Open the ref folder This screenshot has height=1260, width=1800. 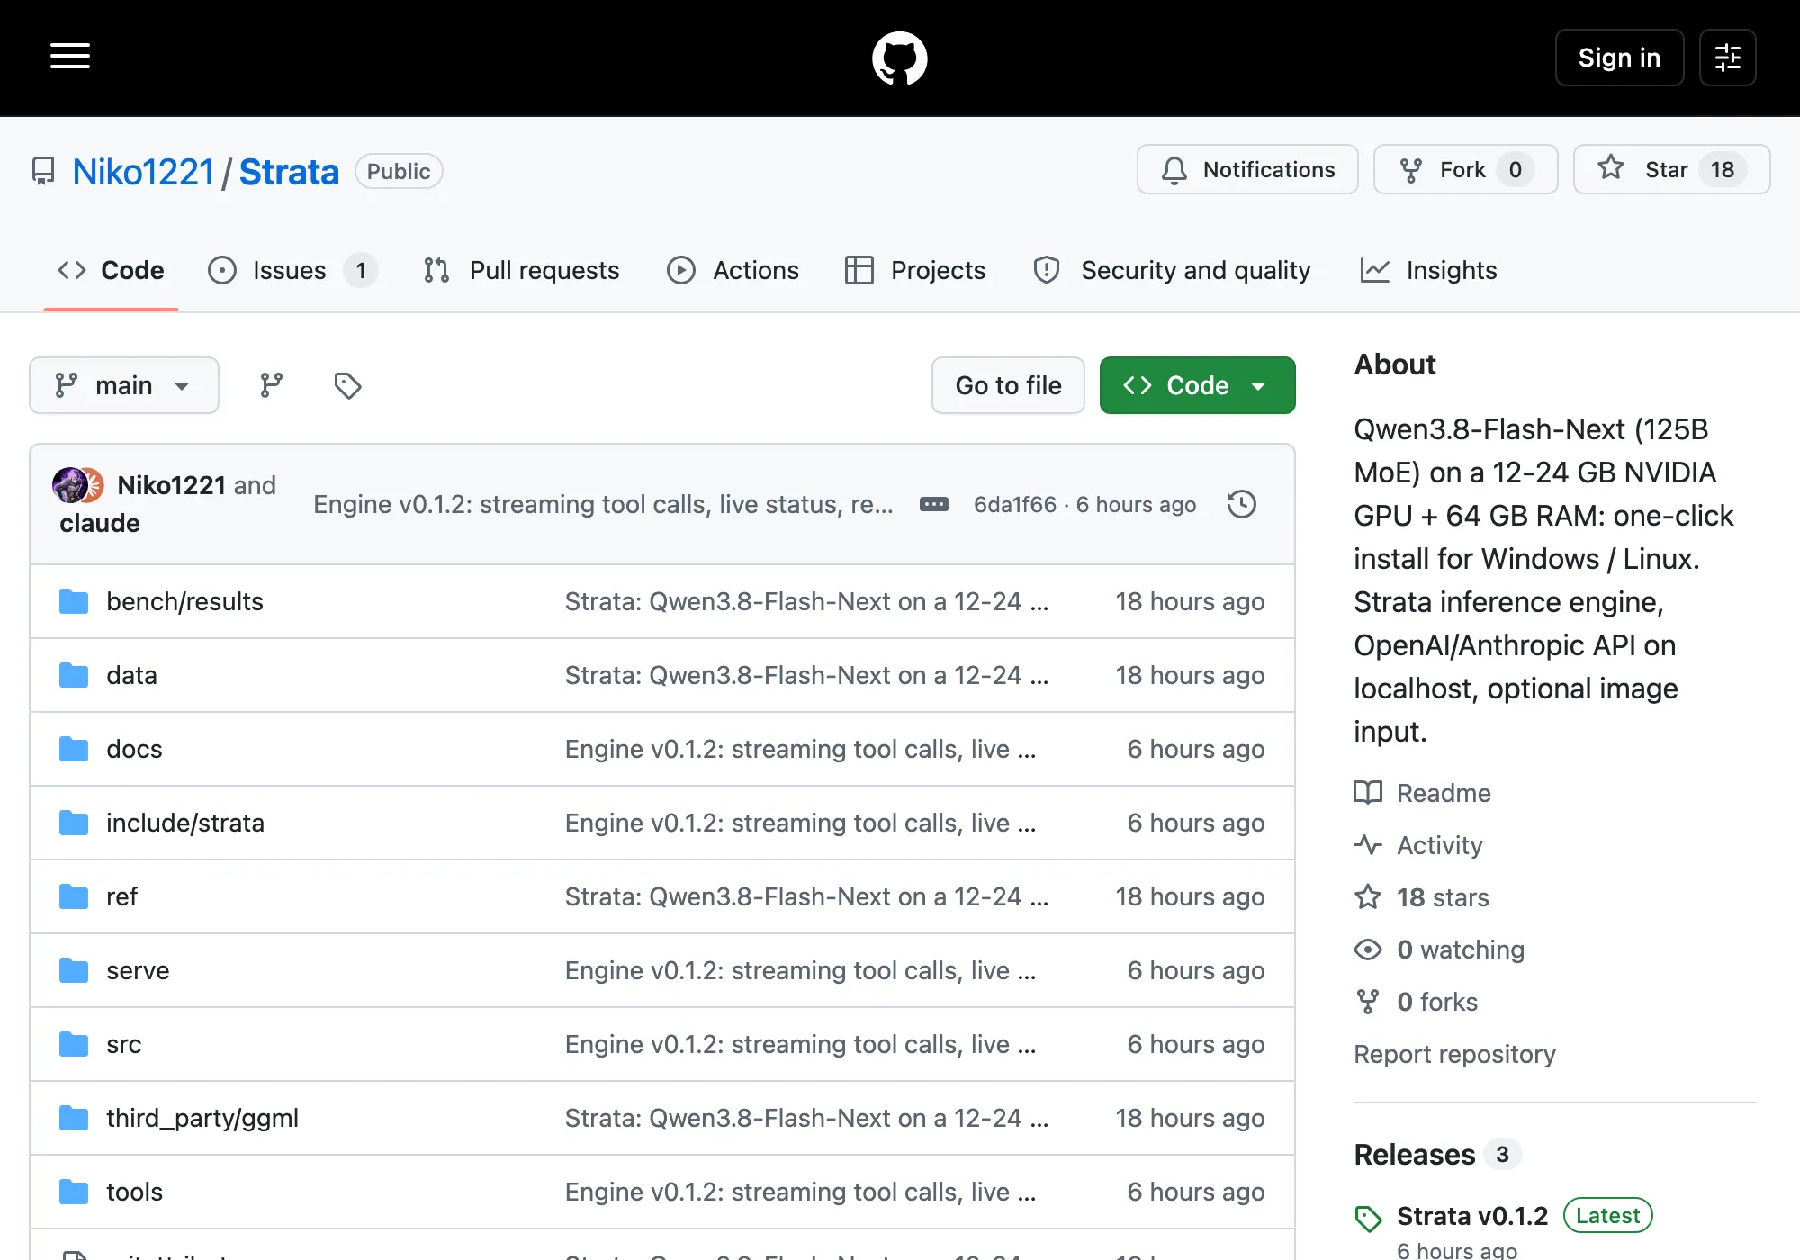click(121, 896)
